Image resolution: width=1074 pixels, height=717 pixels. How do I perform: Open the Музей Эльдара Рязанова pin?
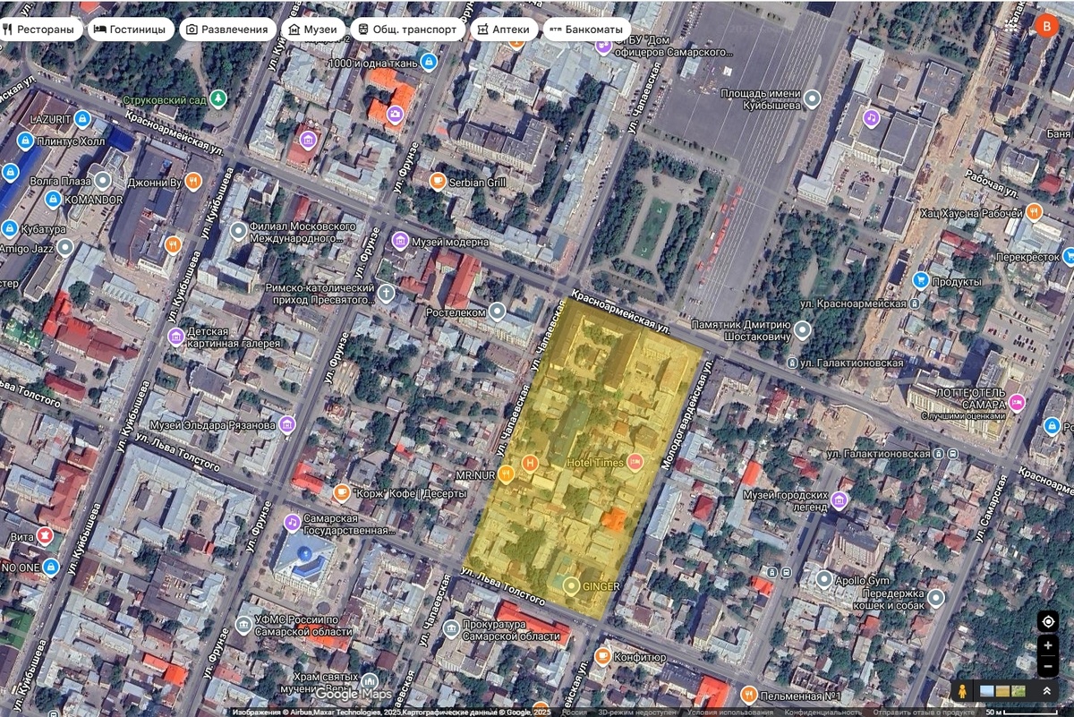coord(286,424)
